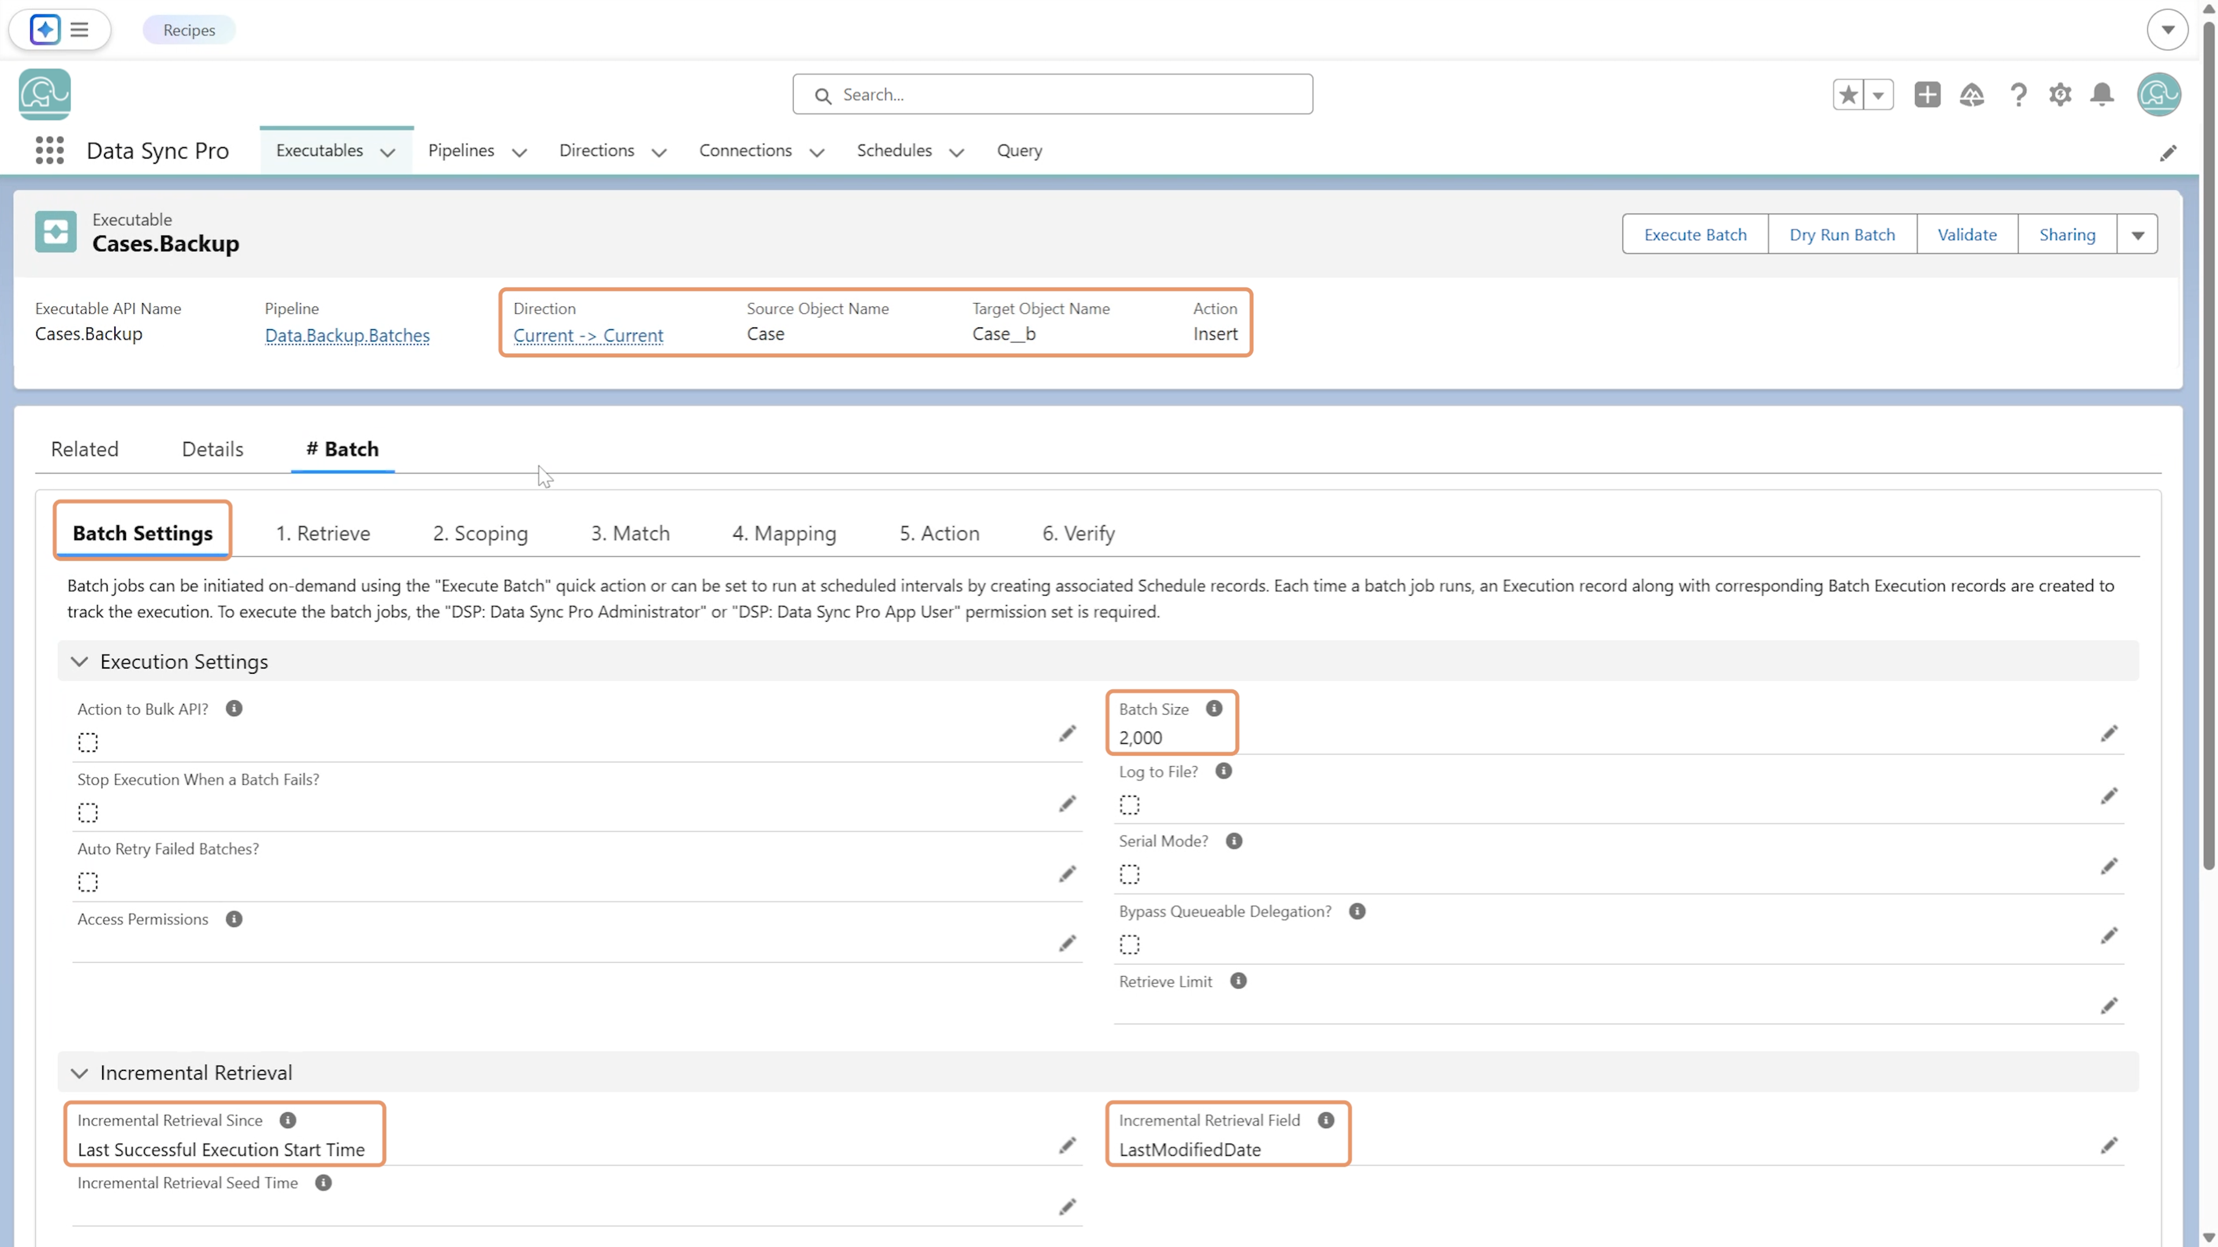Edit the Access Permissions field pencil

click(1067, 943)
